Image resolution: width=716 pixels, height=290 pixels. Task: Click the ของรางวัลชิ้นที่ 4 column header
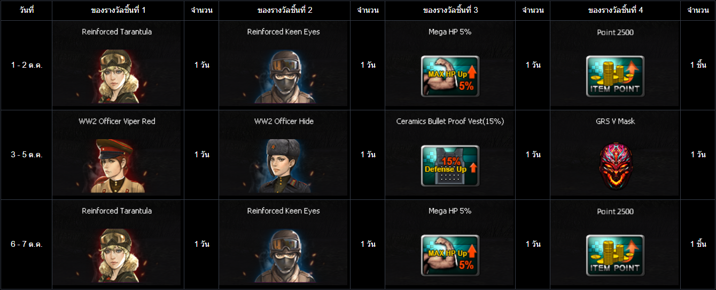coord(616,10)
